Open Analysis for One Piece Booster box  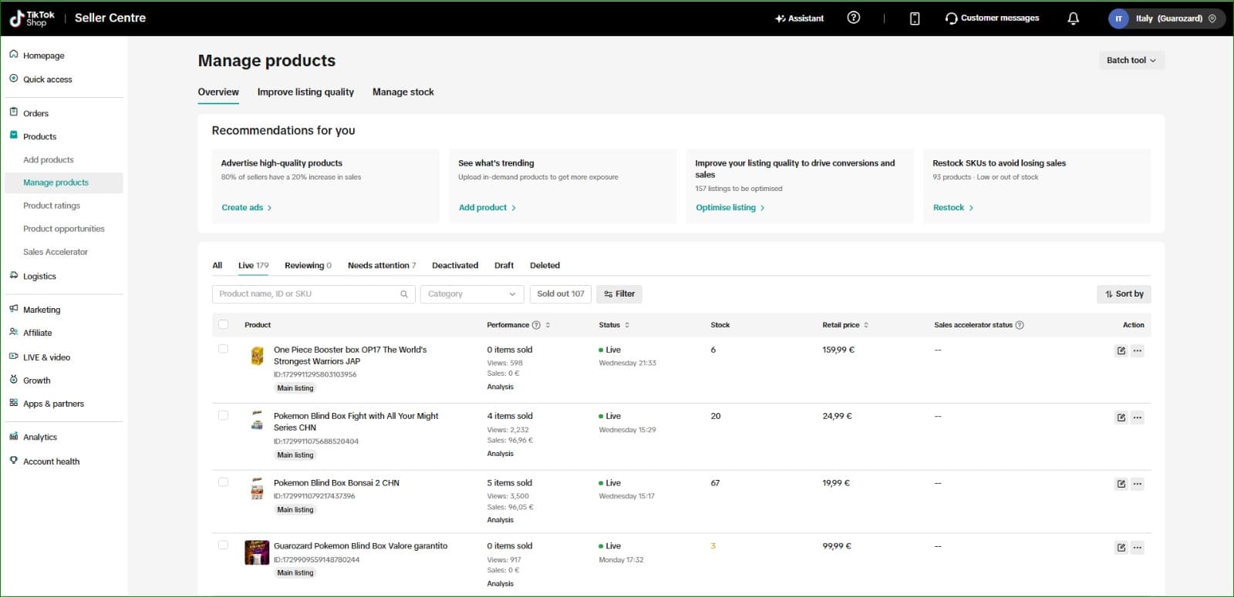(x=501, y=387)
